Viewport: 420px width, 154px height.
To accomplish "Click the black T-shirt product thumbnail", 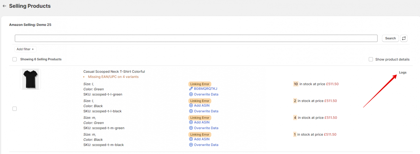I will [x=30, y=79].
